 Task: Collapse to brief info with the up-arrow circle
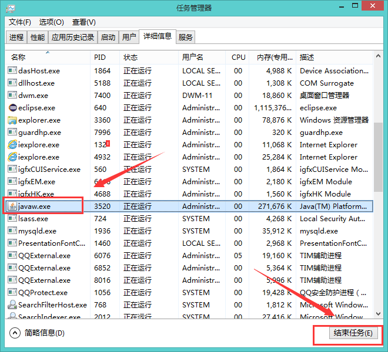(15, 333)
